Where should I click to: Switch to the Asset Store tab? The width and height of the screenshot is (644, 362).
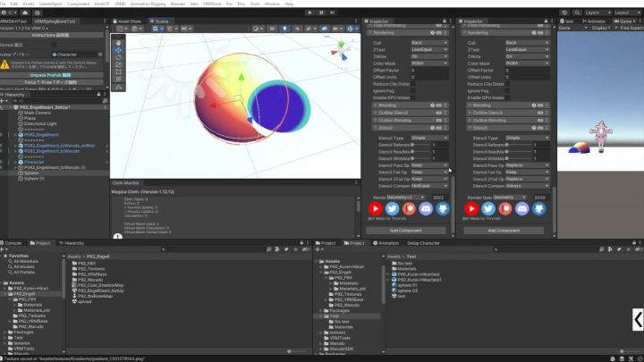click(129, 20)
